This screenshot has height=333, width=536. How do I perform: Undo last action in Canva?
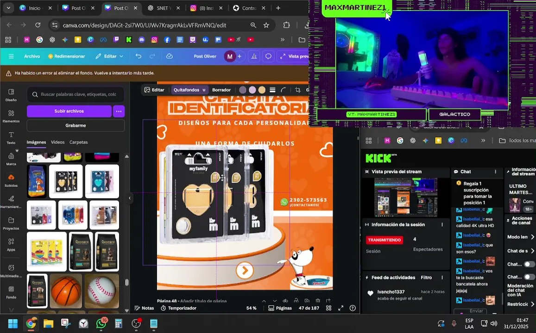pos(139,56)
